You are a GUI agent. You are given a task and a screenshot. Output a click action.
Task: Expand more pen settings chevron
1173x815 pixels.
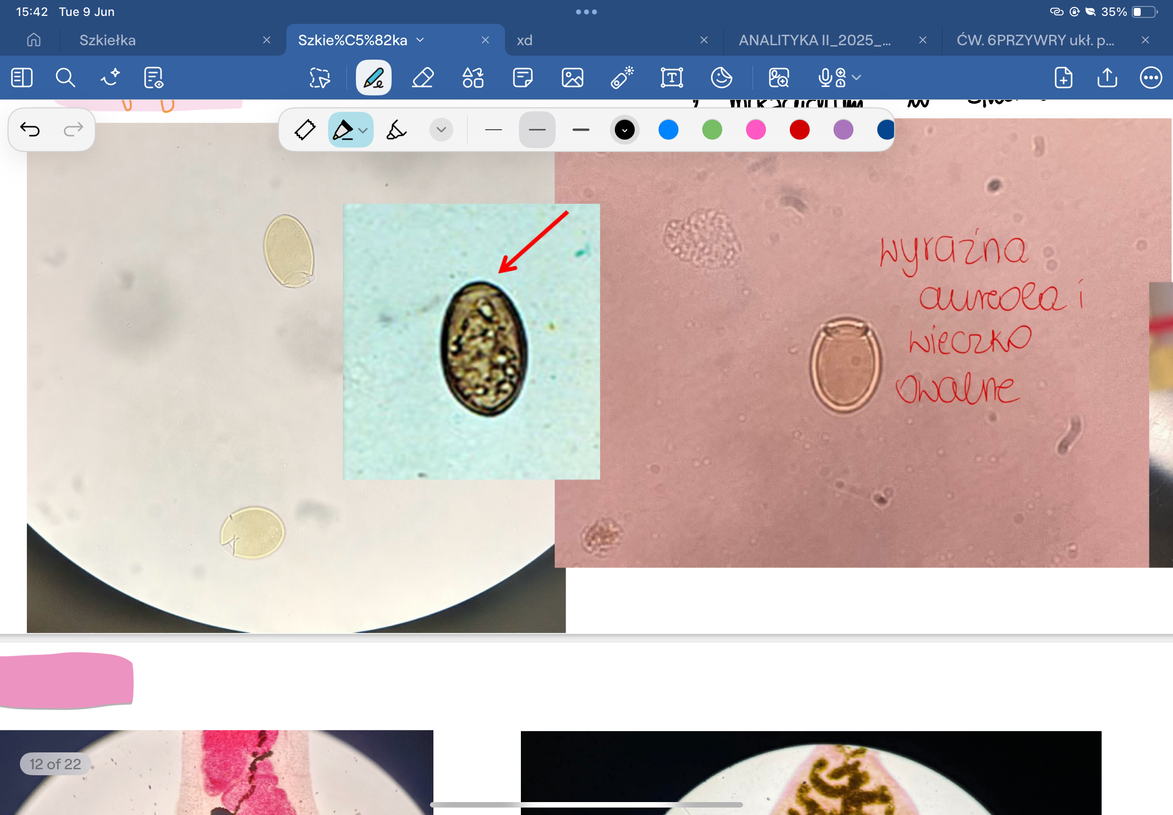[441, 130]
